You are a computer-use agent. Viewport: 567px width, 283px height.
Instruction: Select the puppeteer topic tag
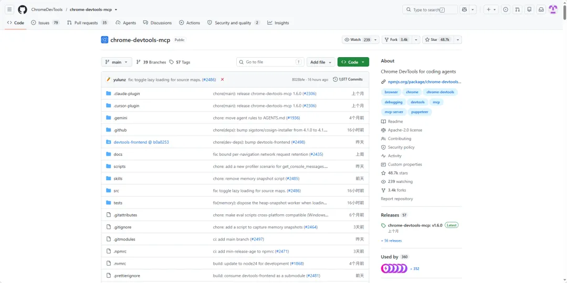point(419,112)
